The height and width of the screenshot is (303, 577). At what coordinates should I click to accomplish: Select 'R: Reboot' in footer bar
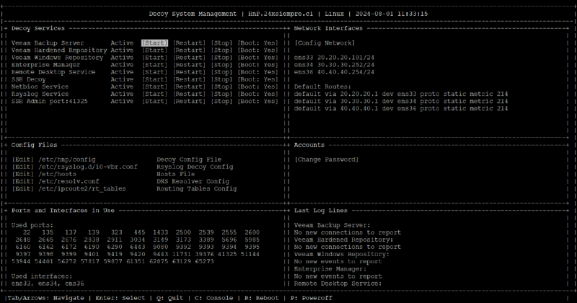(x=262, y=298)
